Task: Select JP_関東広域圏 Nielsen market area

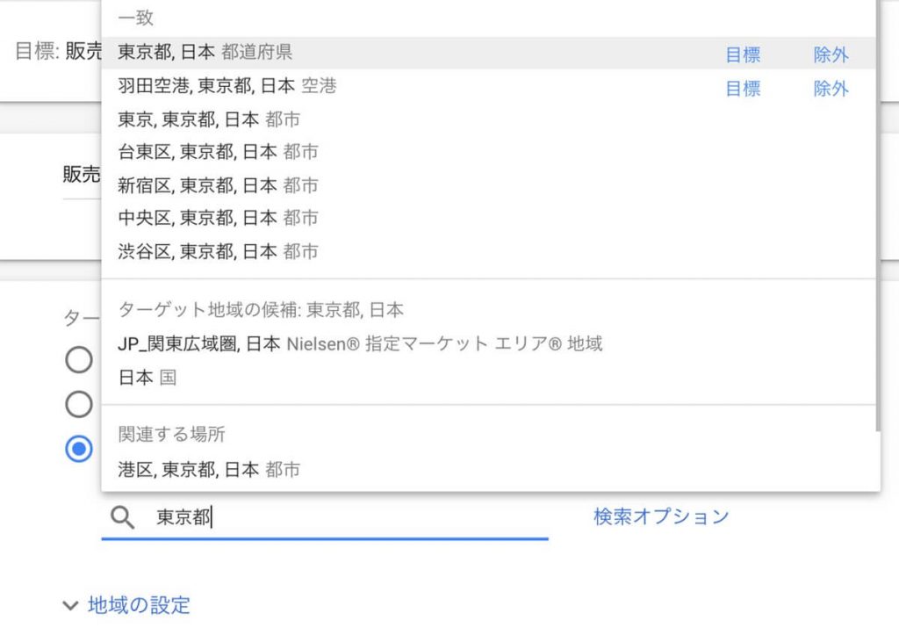Action: coord(360,343)
